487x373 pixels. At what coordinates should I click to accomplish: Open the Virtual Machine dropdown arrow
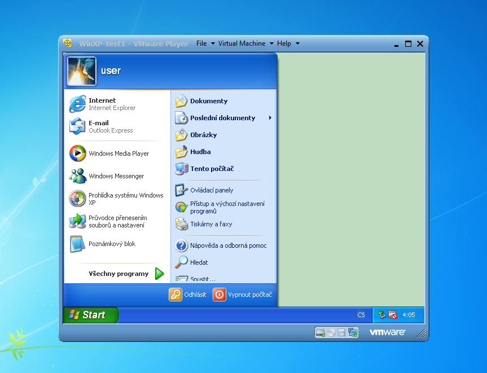(x=271, y=43)
